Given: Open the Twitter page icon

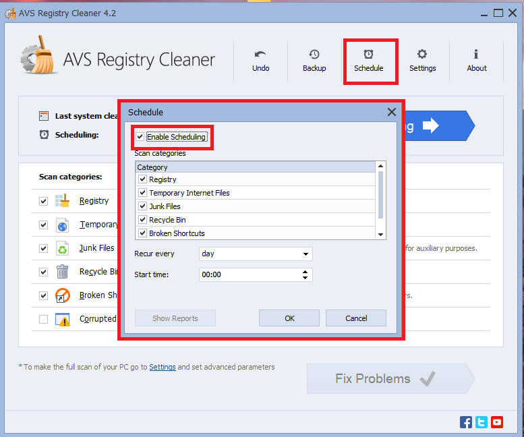Looking at the screenshot, I should [482, 422].
